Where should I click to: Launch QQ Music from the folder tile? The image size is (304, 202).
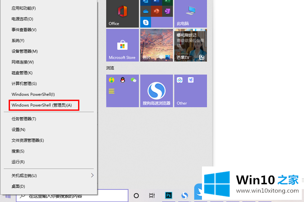tap(112, 80)
